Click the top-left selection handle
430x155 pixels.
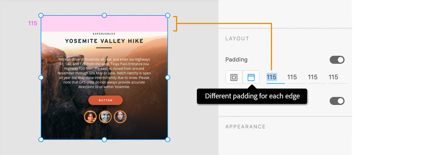41,15
